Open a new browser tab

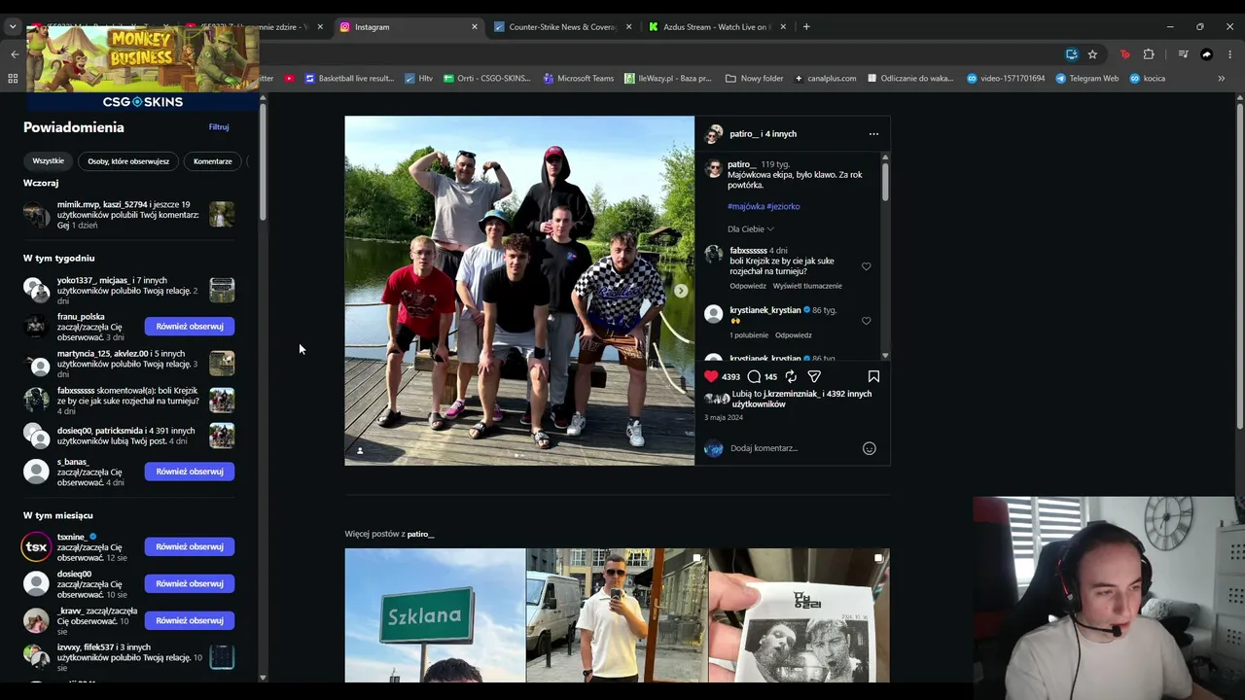click(806, 27)
